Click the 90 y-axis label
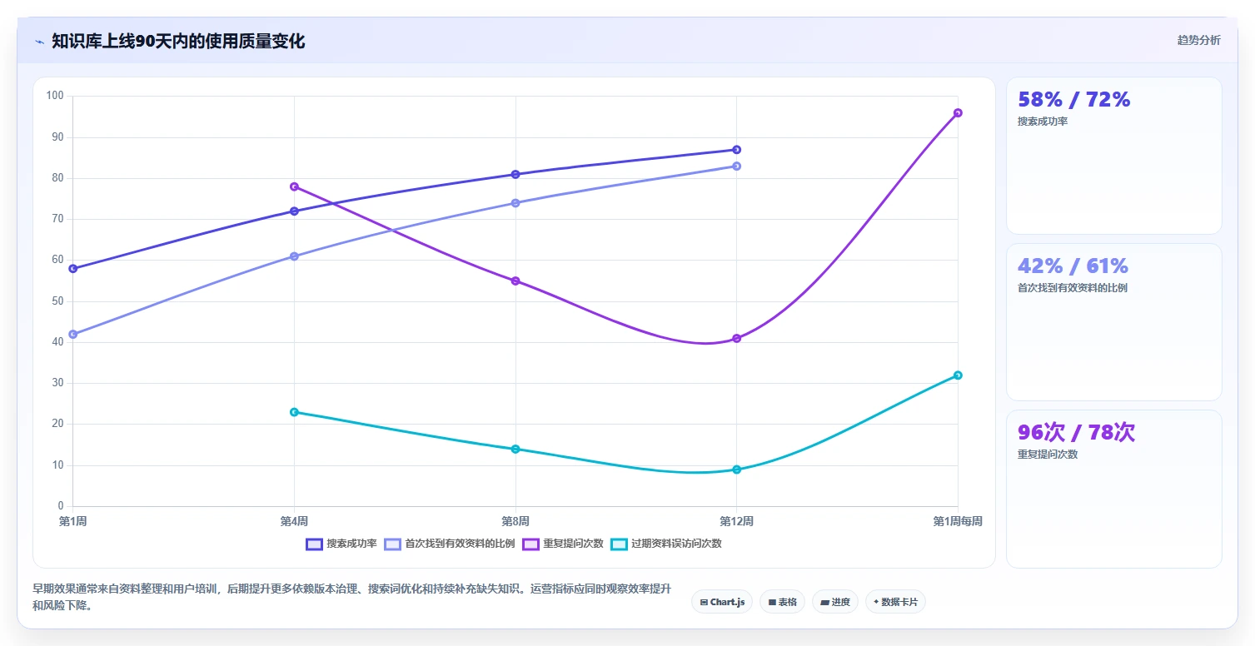The image size is (1255, 646). (57, 137)
